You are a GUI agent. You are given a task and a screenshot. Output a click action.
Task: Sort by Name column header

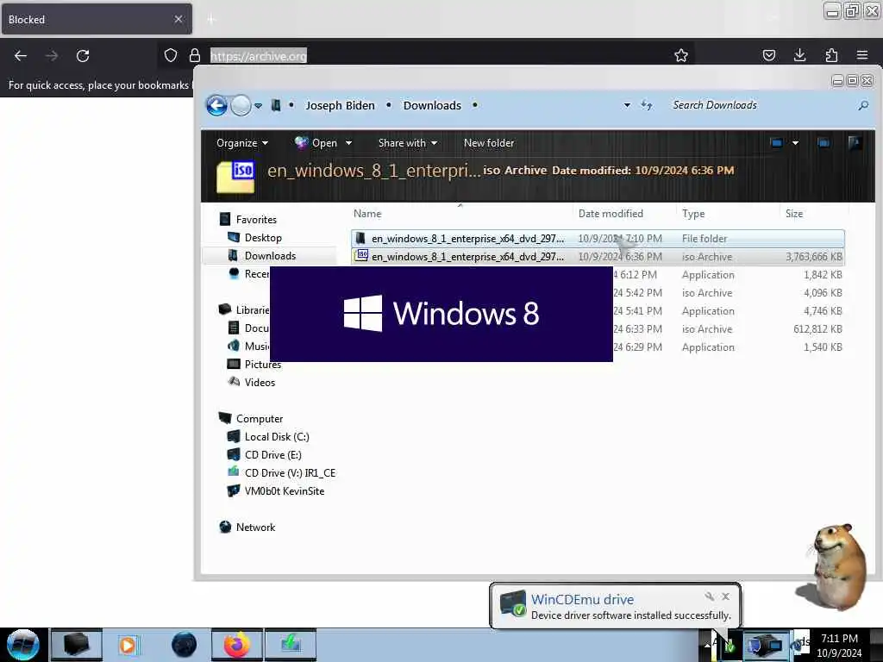460,214
